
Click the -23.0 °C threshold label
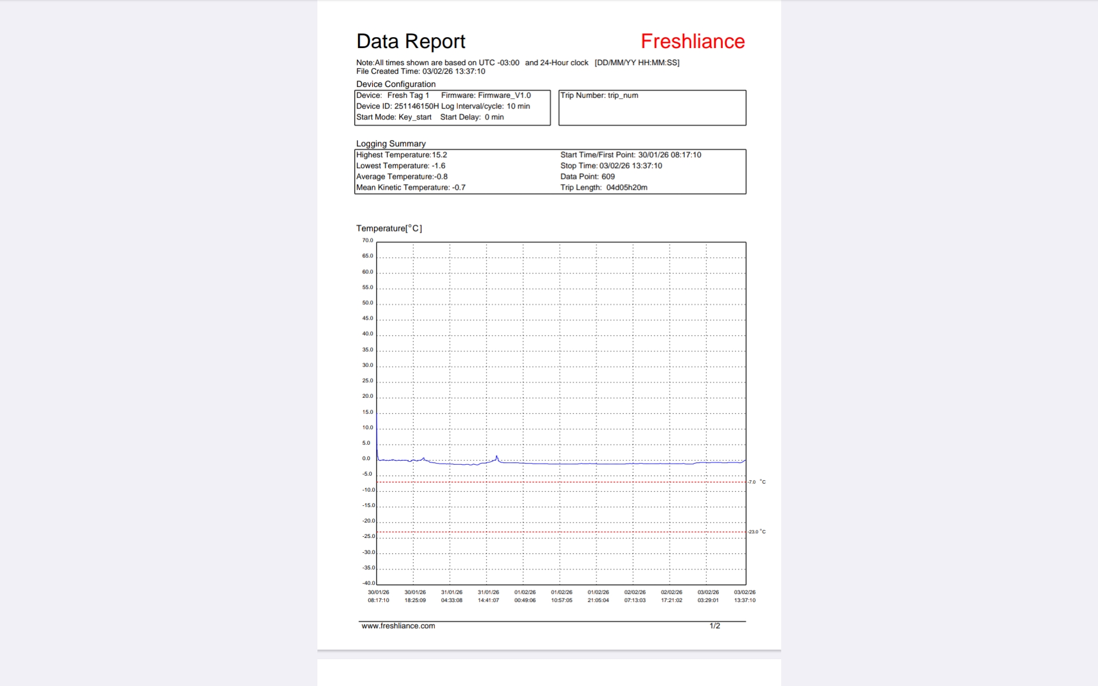[756, 532]
